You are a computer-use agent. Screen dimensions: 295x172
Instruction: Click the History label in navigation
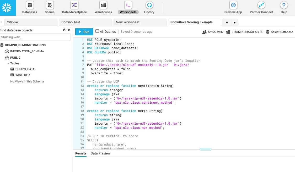149,12
